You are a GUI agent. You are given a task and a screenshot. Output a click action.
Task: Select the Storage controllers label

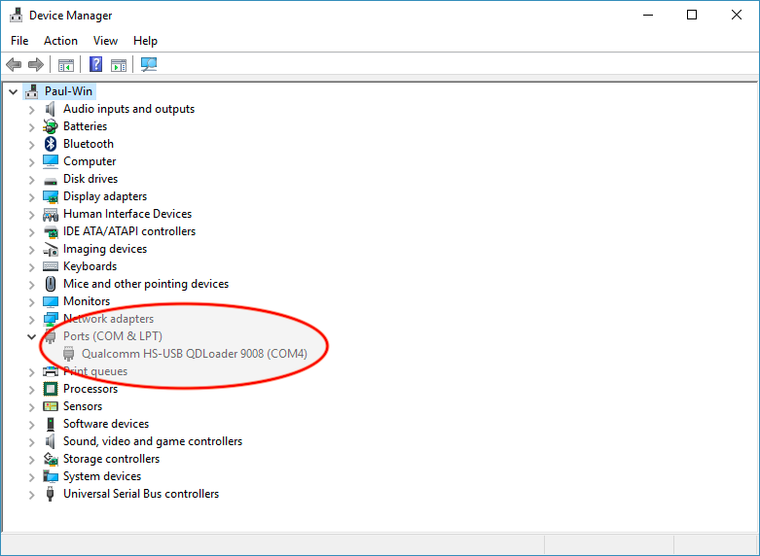(112, 459)
